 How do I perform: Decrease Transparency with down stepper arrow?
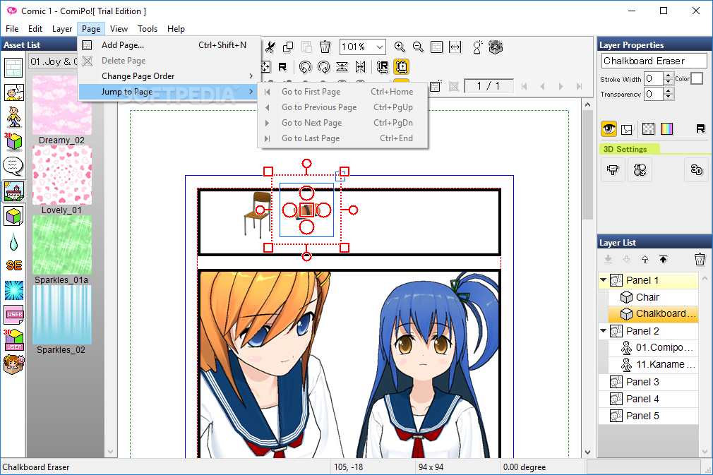pyautogui.click(x=668, y=97)
